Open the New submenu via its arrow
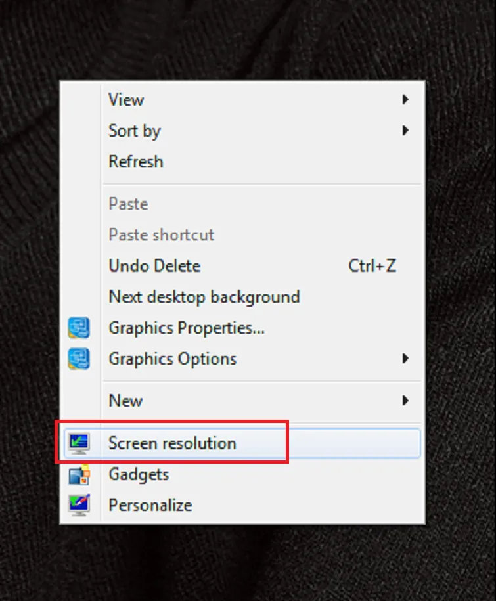This screenshot has width=496, height=601. click(406, 401)
